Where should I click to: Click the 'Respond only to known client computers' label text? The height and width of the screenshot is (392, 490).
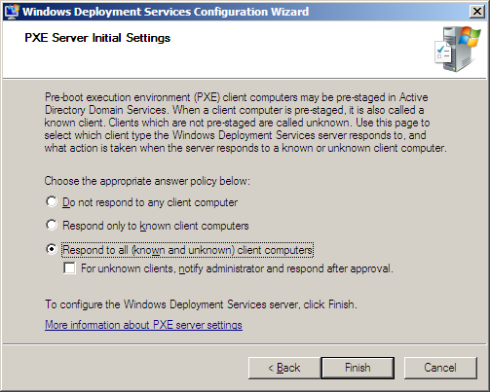click(156, 226)
